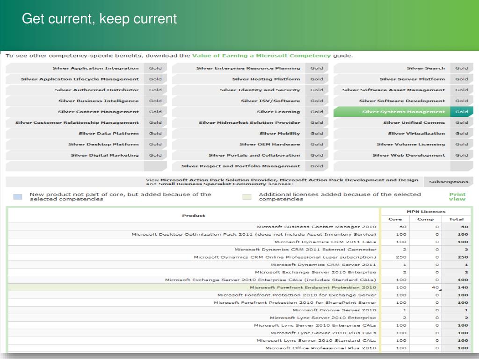Choose Gold for Virtualization

pyautogui.click(x=462, y=133)
